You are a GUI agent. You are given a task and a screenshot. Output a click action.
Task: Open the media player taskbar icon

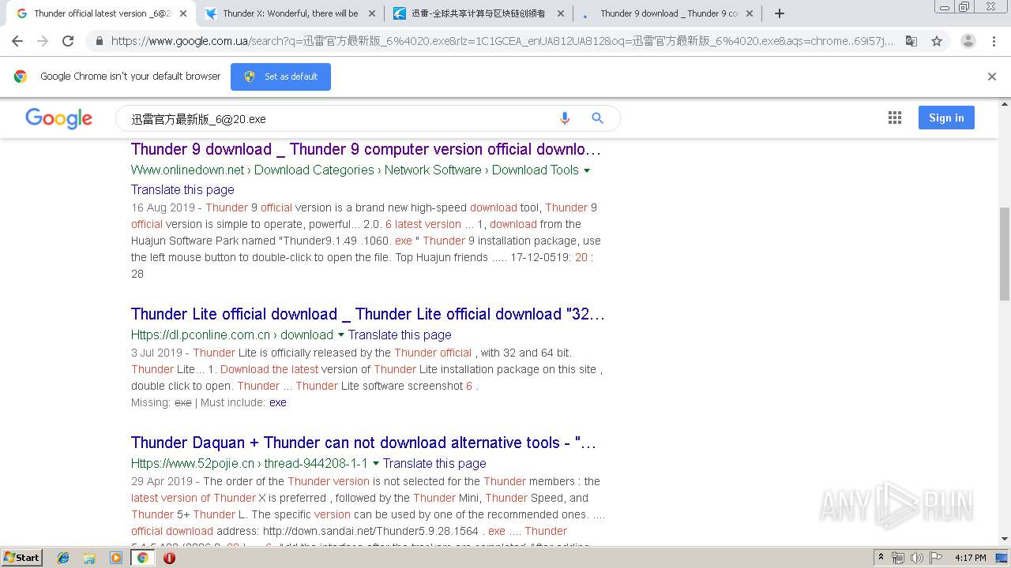[116, 558]
